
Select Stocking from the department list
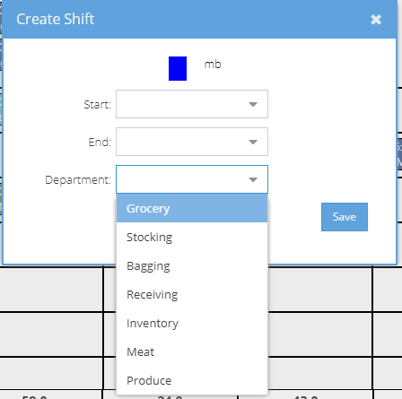[192, 237]
